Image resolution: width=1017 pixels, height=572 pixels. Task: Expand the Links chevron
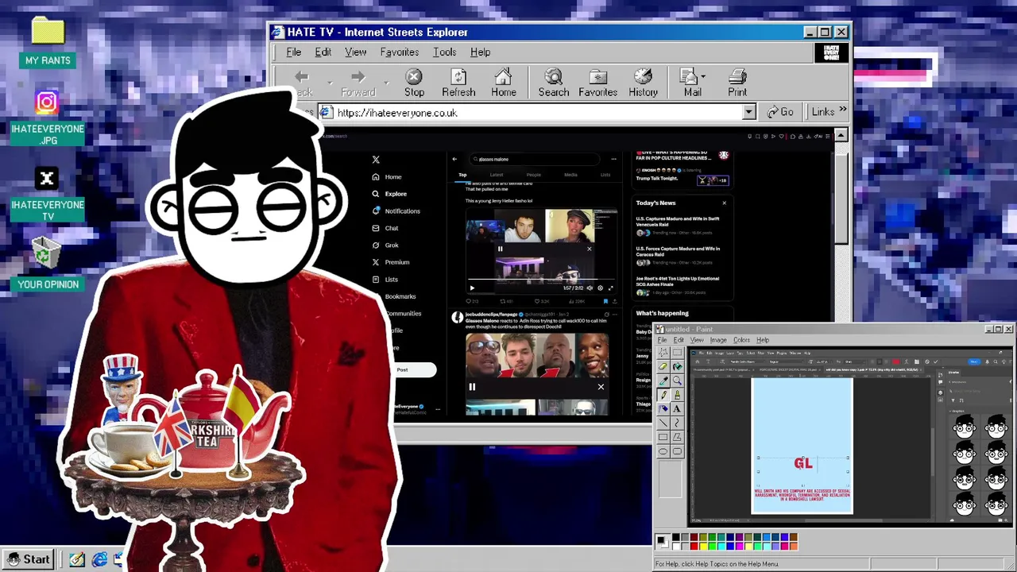[x=842, y=110]
